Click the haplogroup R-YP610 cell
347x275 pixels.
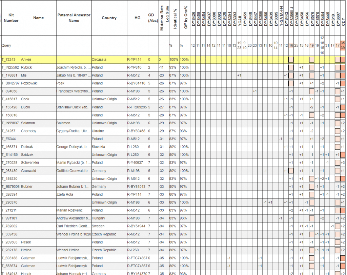point(135,67)
